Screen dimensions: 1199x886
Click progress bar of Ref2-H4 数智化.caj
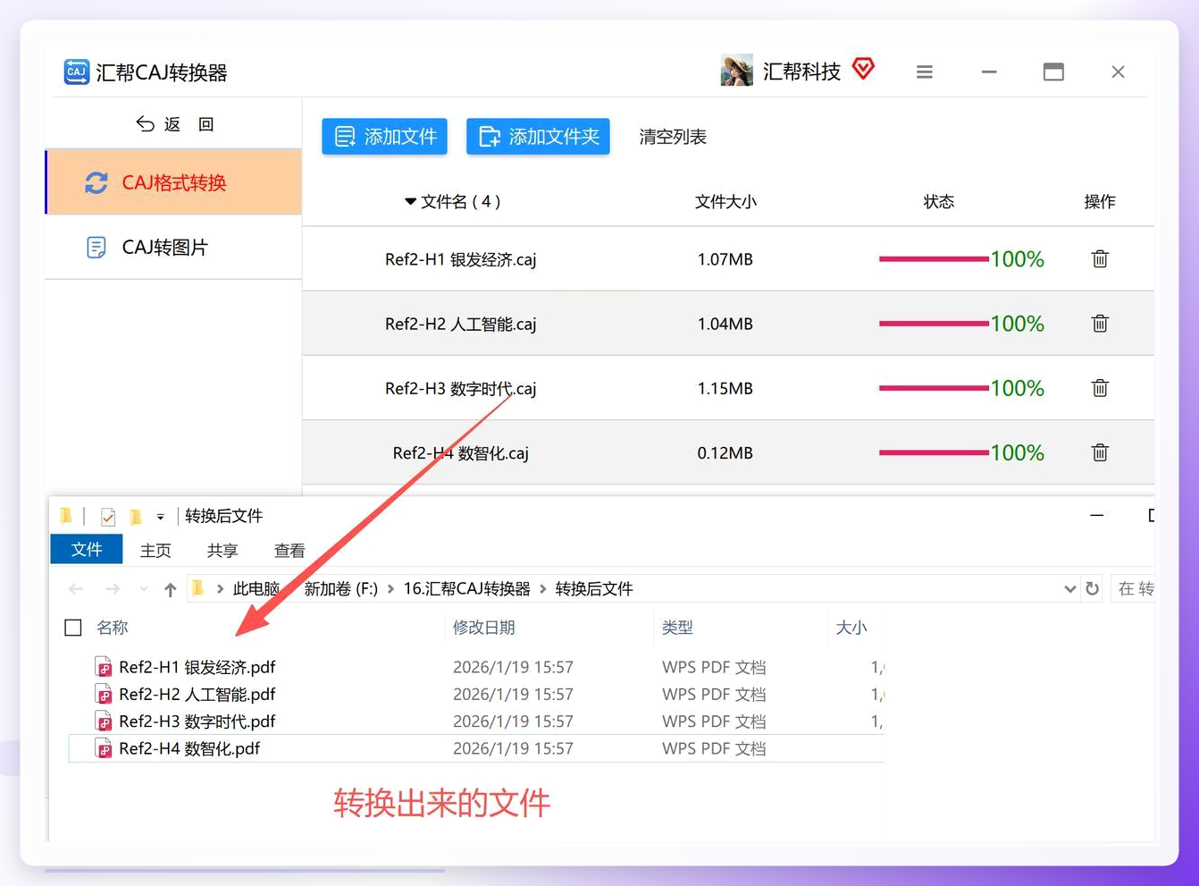[934, 452]
